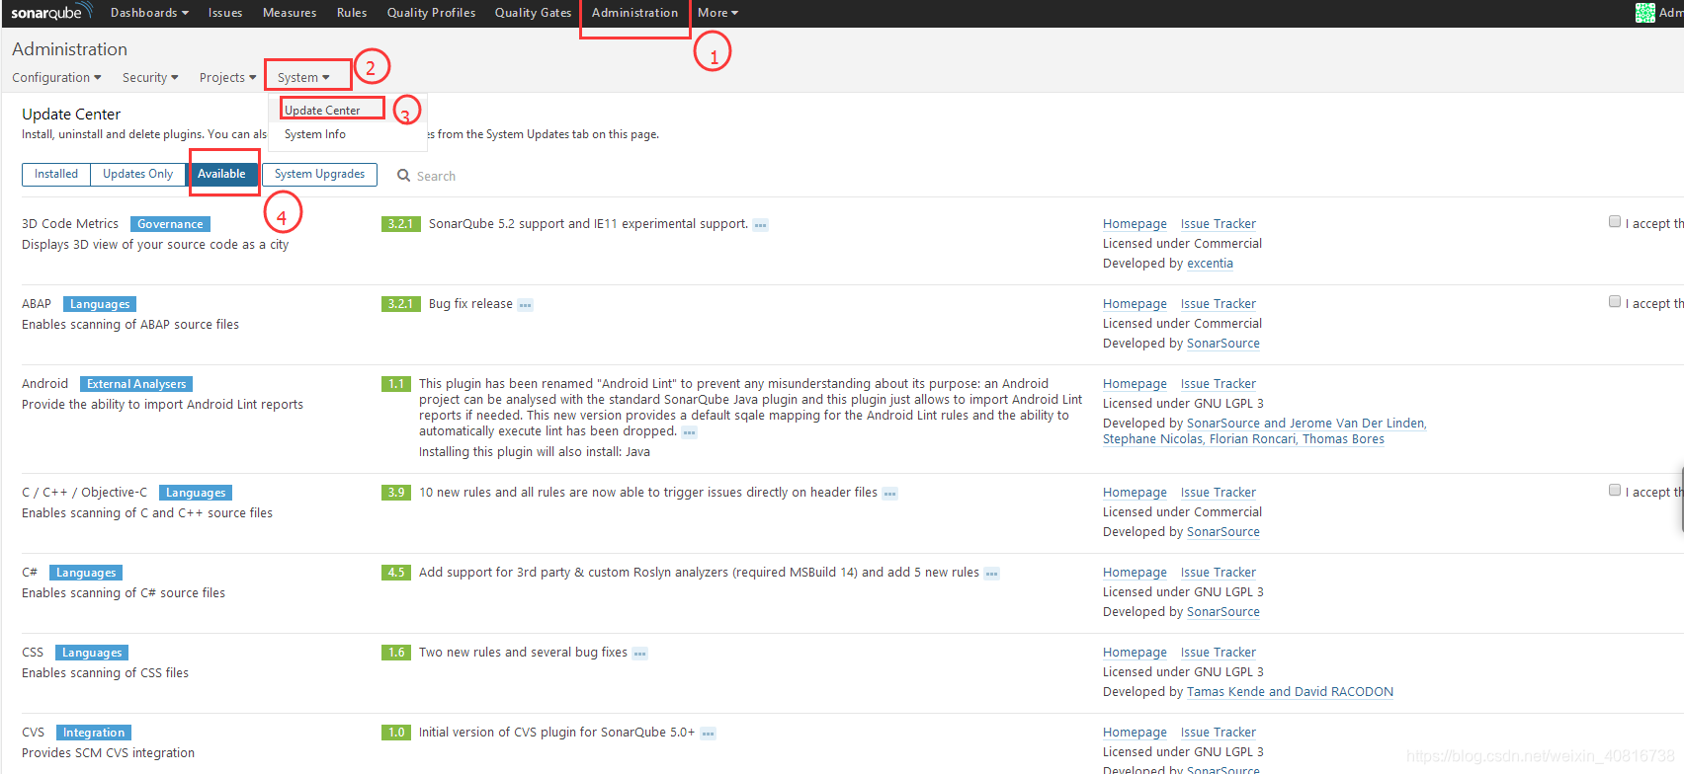Click version 3.9 badge for C/C++
The height and width of the screenshot is (774, 1684).
tap(396, 493)
